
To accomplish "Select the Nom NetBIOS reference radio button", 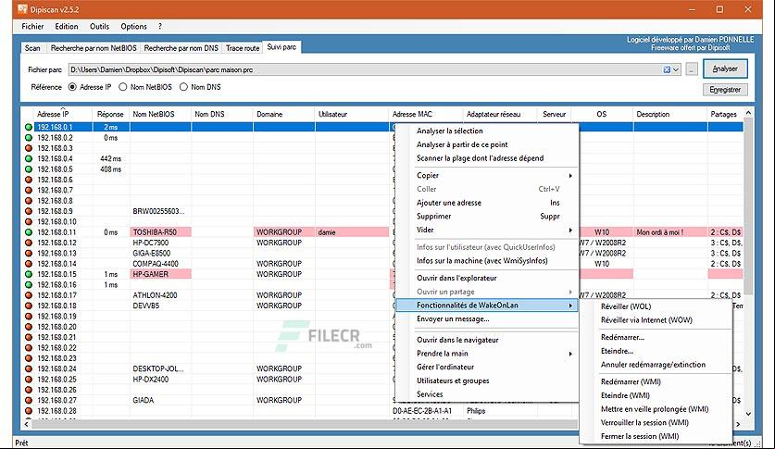I will coord(123,87).
